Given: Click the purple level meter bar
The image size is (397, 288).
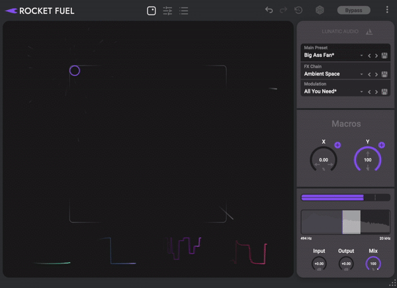Looking at the screenshot, I should (x=332, y=197).
